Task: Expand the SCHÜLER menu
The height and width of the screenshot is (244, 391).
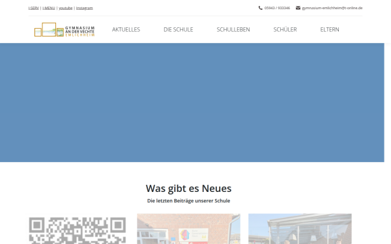Action: pos(285,30)
